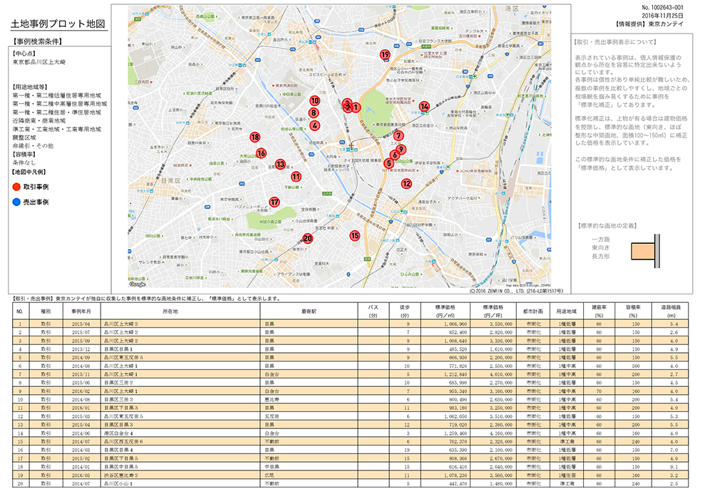This screenshot has height=499, width=705.
Task: Click the orange standard lot shape diagram
Action: tap(643, 252)
